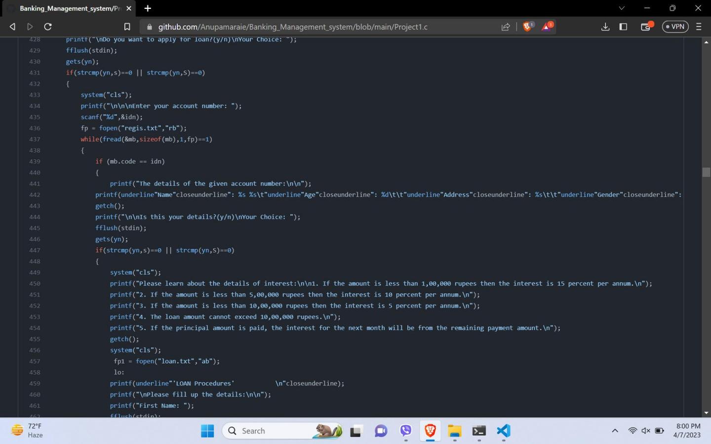Switch to Brave browser taskbar icon
The image size is (711, 444).
tap(430, 431)
